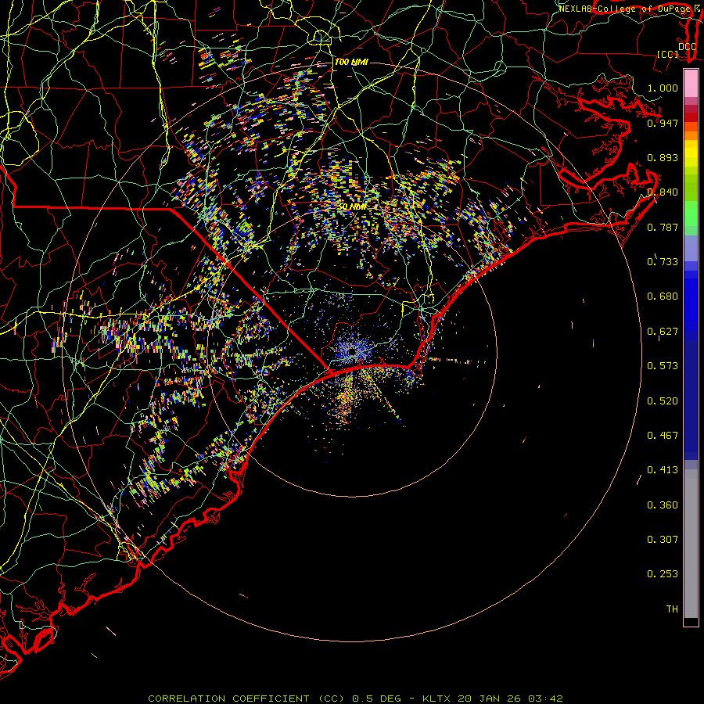Image resolution: width=704 pixels, height=704 pixels.
Task: Click the 50 NMI range ring label
Action: coord(352,207)
